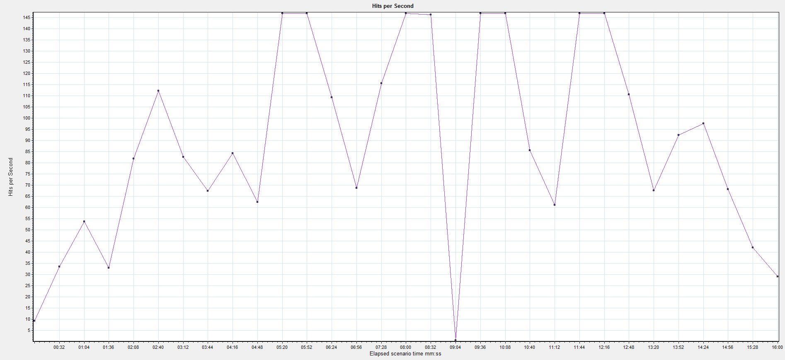The width and height of the screenshot is (785, 360).
Task: Click the 12:48 label on the time axis
Action: pos(628,347)
